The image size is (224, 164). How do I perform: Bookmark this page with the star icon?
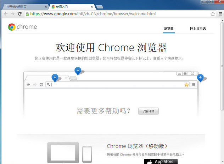click(x=213, y=14)
